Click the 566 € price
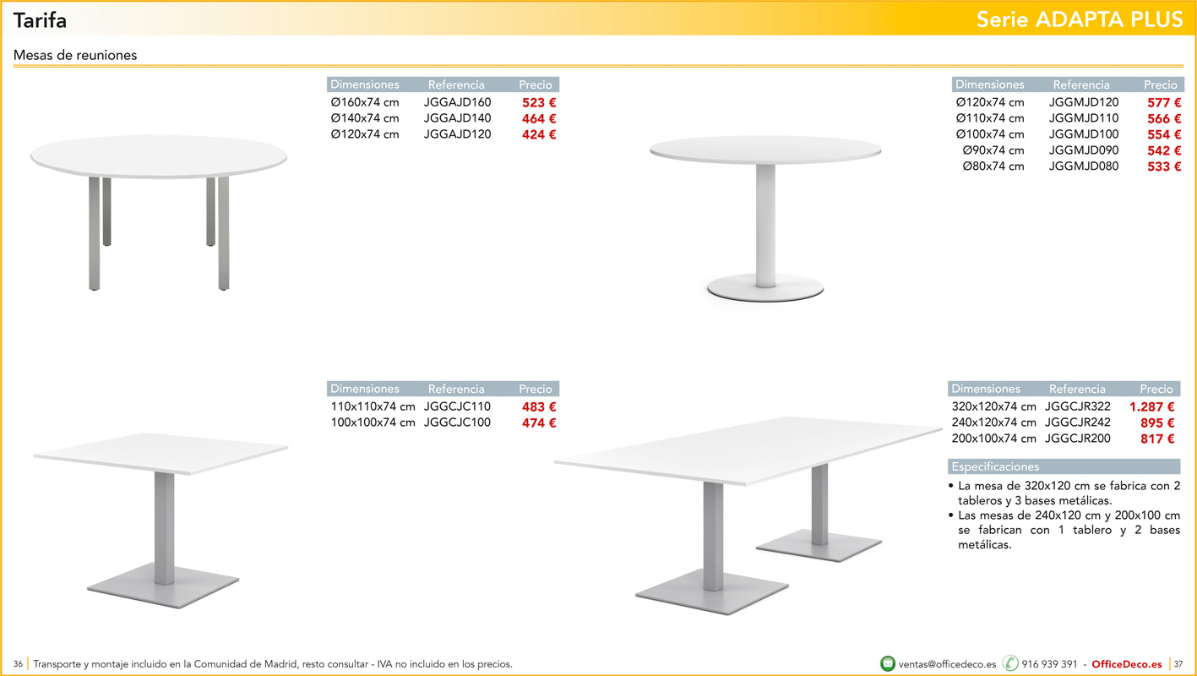This screenshot has height=676, width=1197. [x=1164, y=119]
